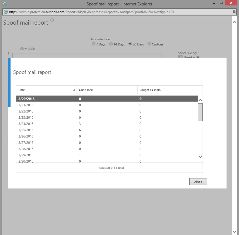Sort by Caught as spam column header
The height and width of the screenshot is (235, 239).
coord(167,90)
